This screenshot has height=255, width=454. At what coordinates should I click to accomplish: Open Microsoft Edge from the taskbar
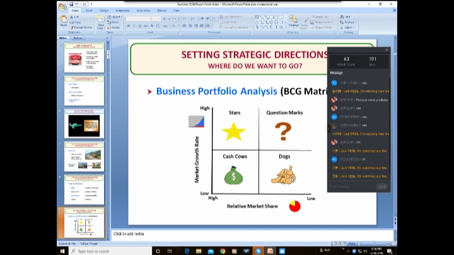(187, 251)
